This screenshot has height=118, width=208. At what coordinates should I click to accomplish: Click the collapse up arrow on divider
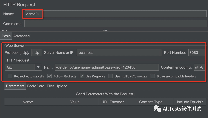click(x=3, y=30)
